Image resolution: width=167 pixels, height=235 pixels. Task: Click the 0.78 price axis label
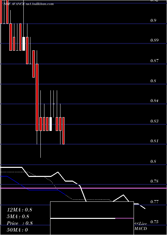coord(154,181)
